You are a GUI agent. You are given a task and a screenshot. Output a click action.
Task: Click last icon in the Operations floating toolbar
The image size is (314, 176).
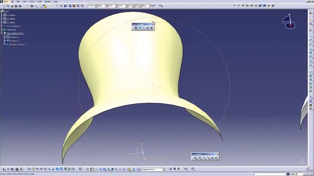click(x=216, y=158)
